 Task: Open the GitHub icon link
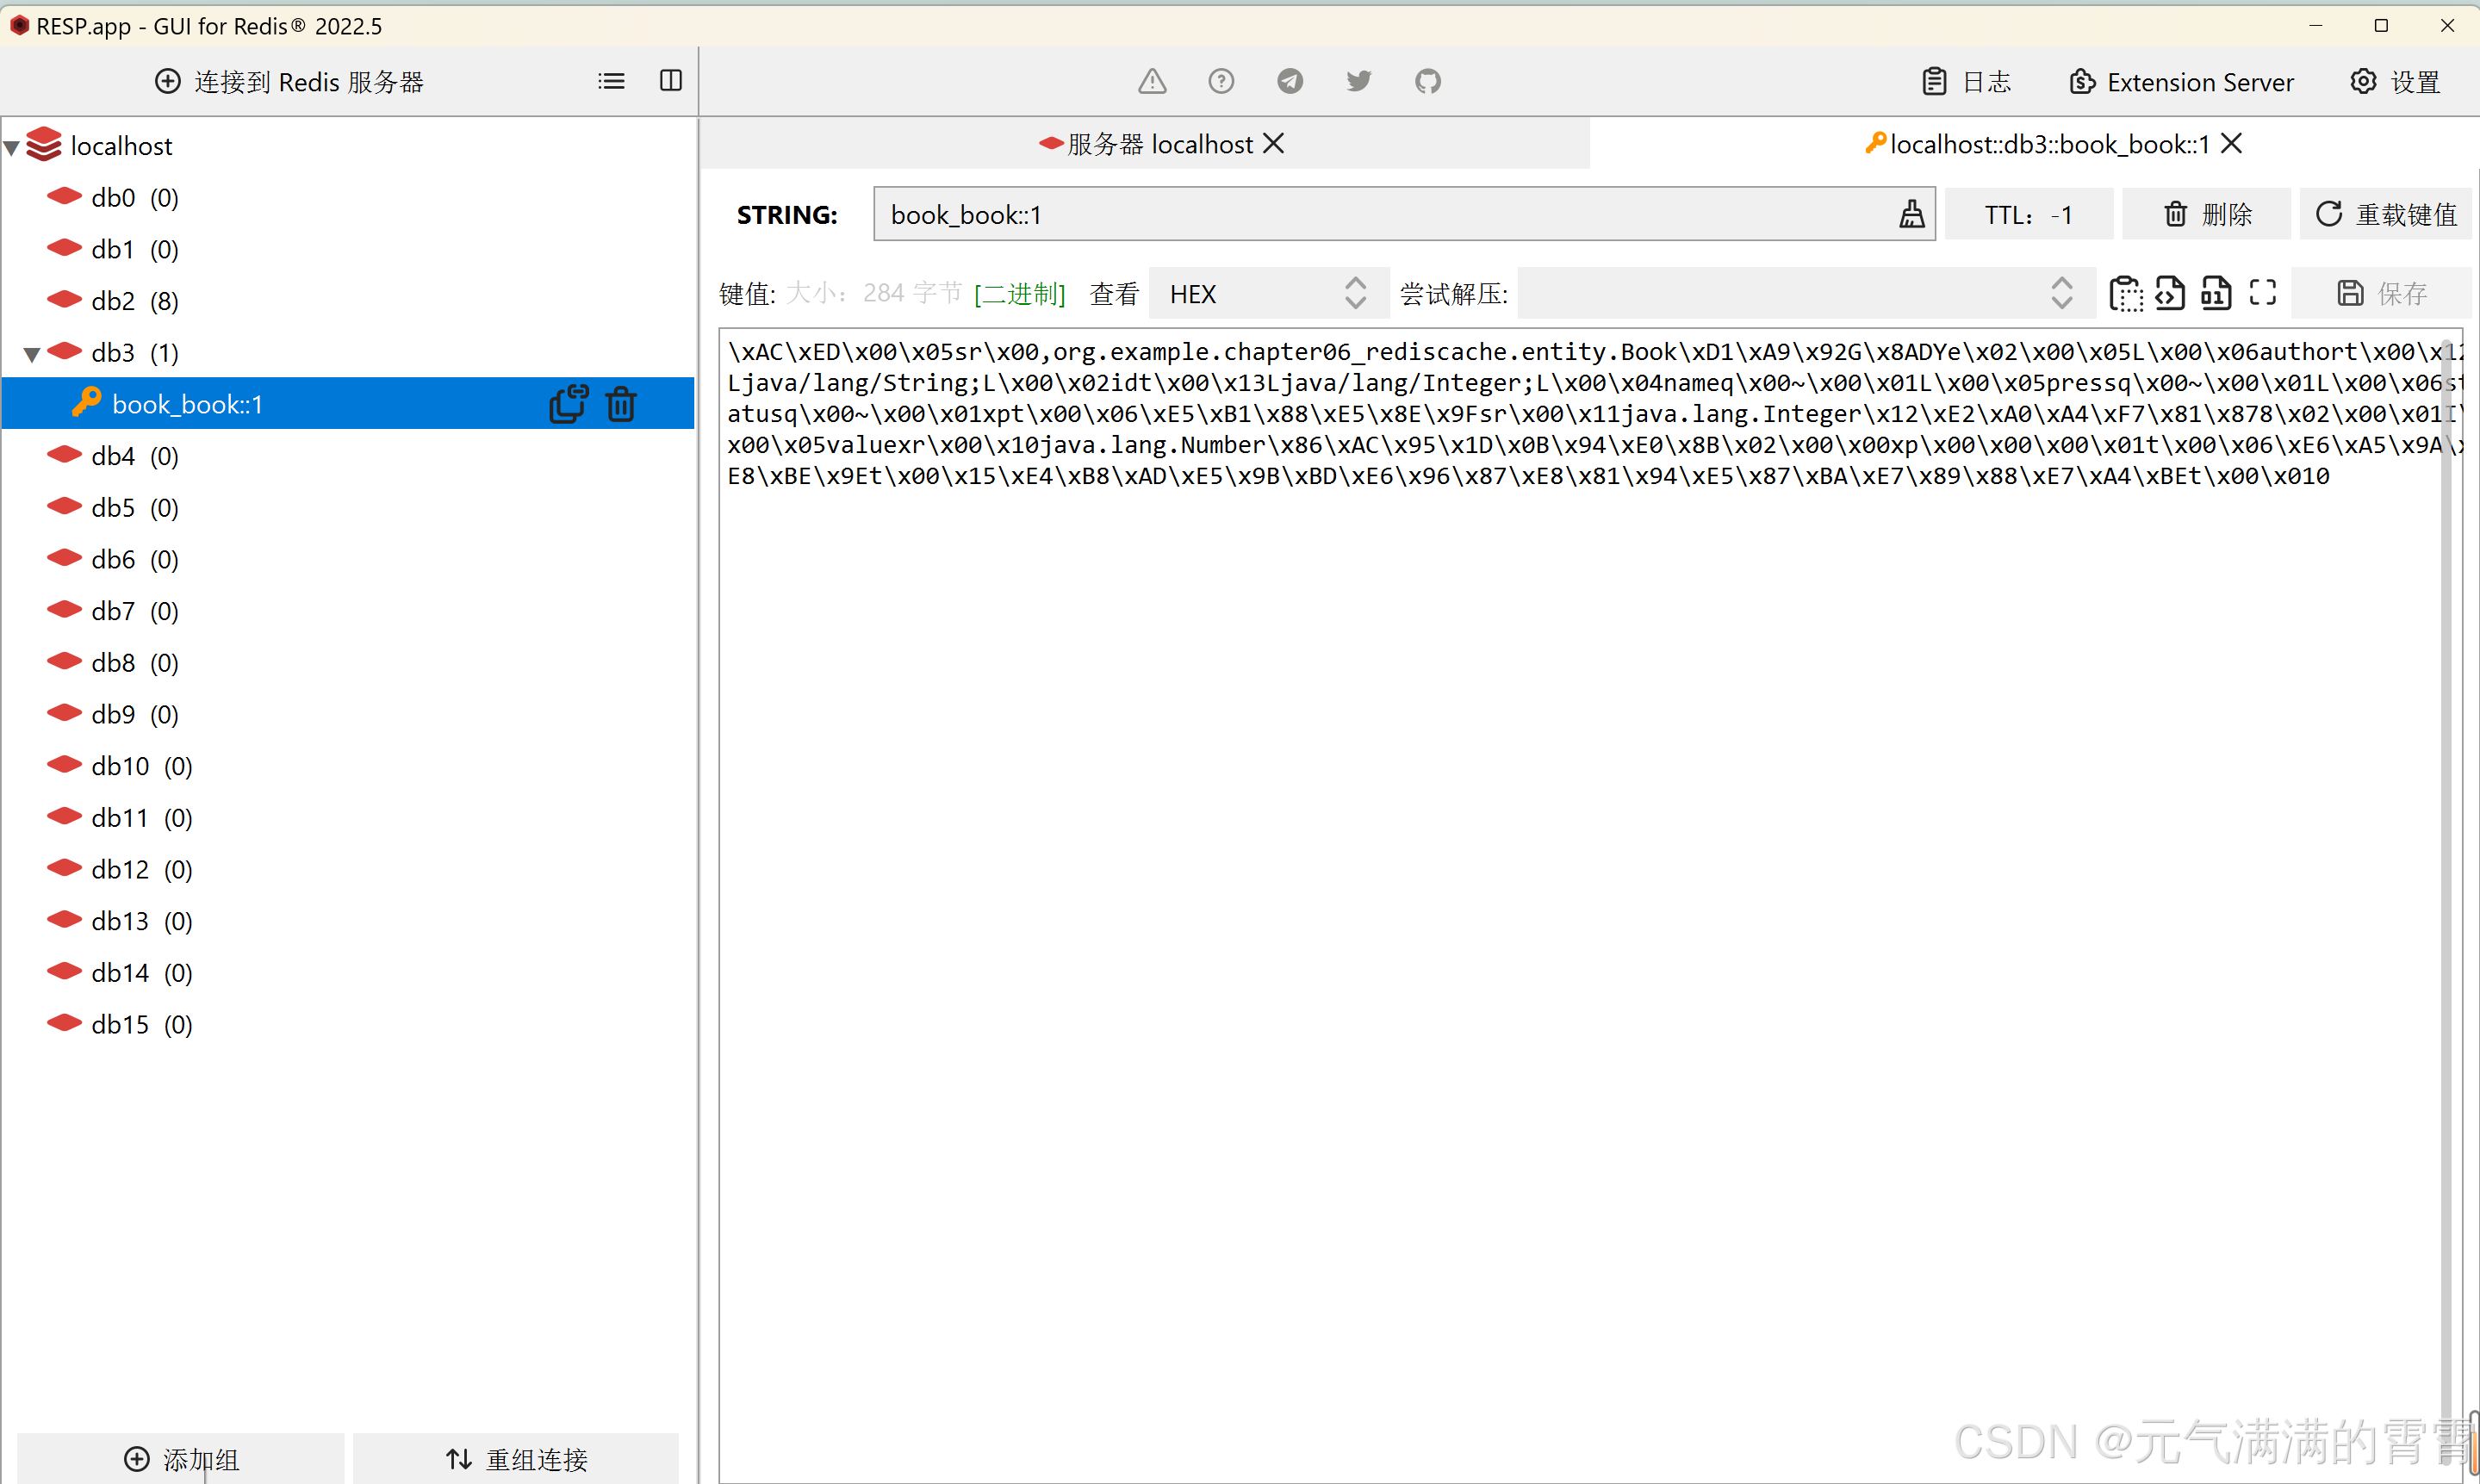pos(1427,81)
